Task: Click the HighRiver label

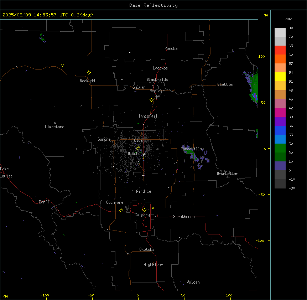Action: [153, 265]
